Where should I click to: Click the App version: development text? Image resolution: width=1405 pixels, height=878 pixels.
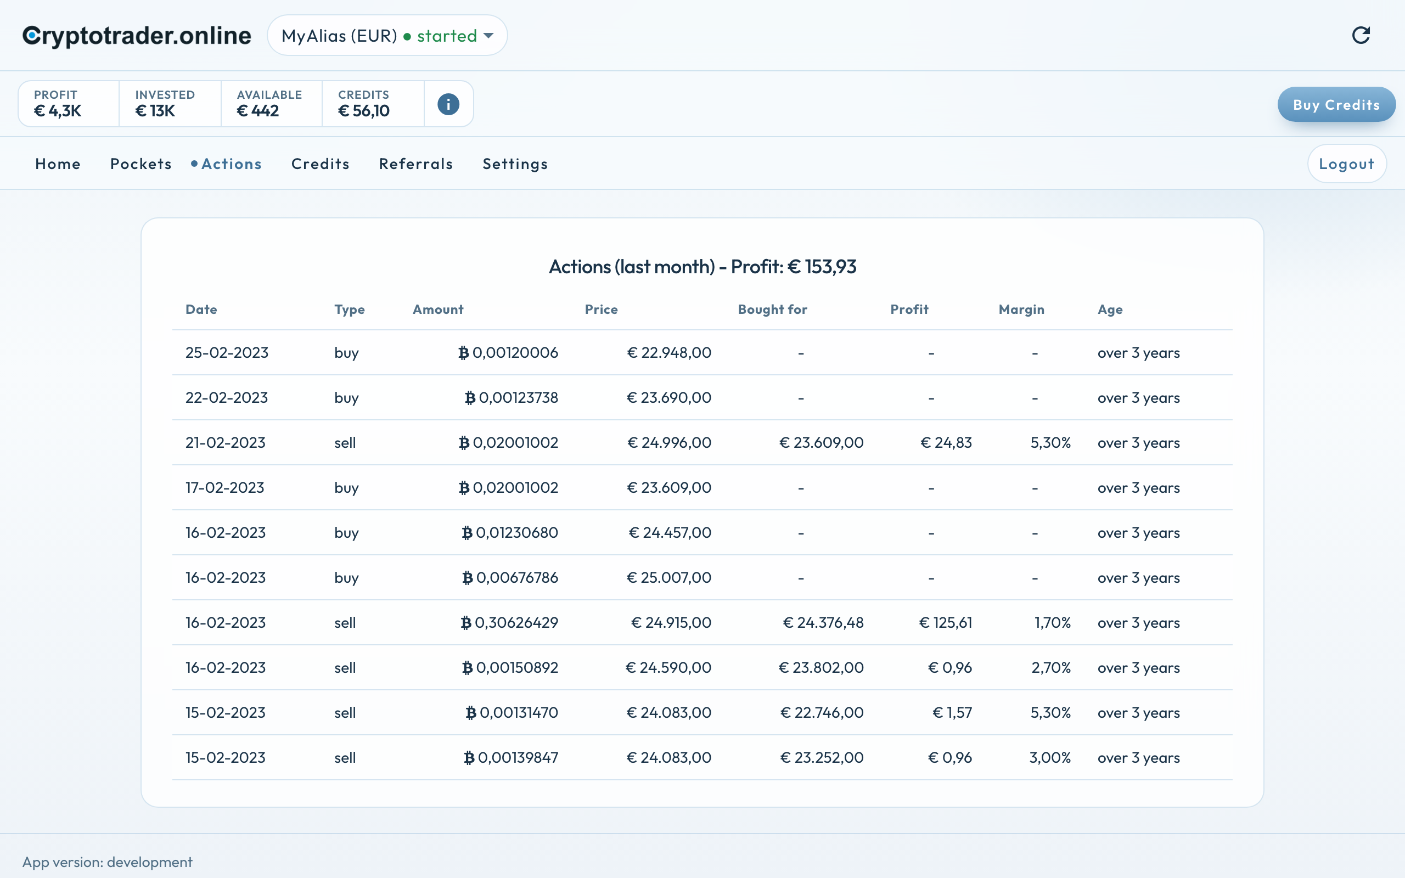tap(108, 862)
